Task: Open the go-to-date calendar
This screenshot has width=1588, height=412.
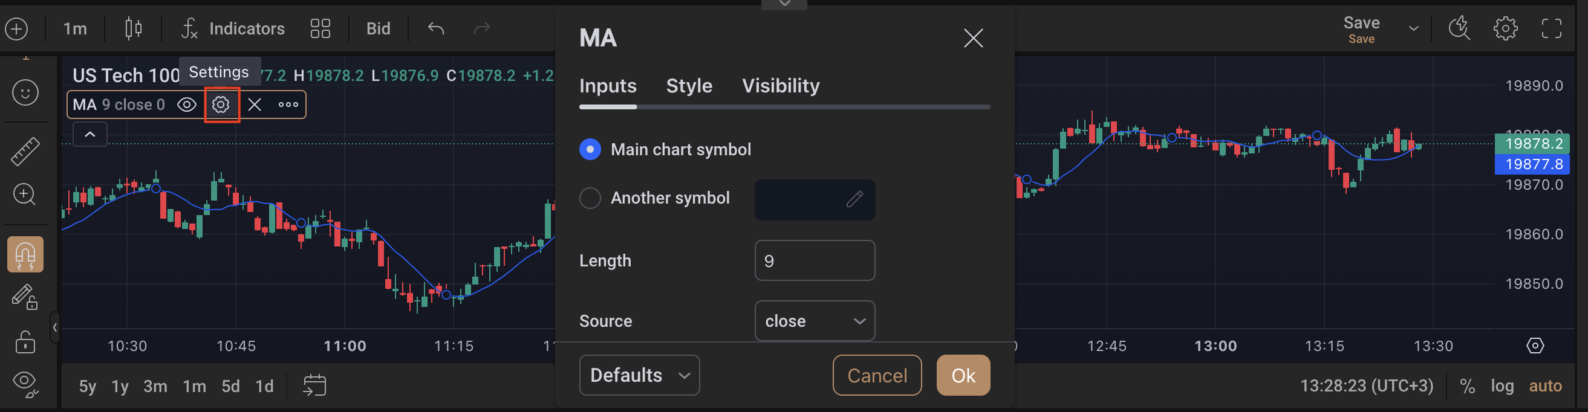Action: tap(314, 385)
